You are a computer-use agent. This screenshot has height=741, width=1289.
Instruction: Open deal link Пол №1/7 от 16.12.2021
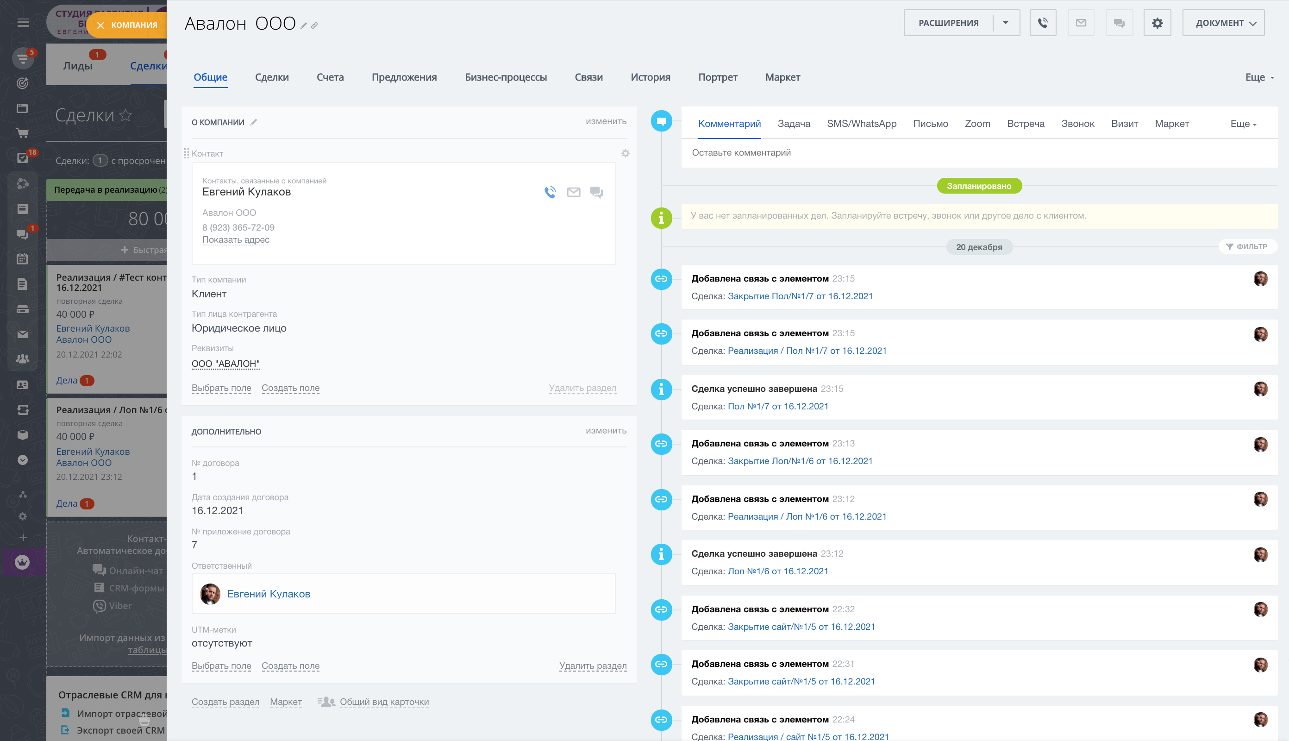777,406
